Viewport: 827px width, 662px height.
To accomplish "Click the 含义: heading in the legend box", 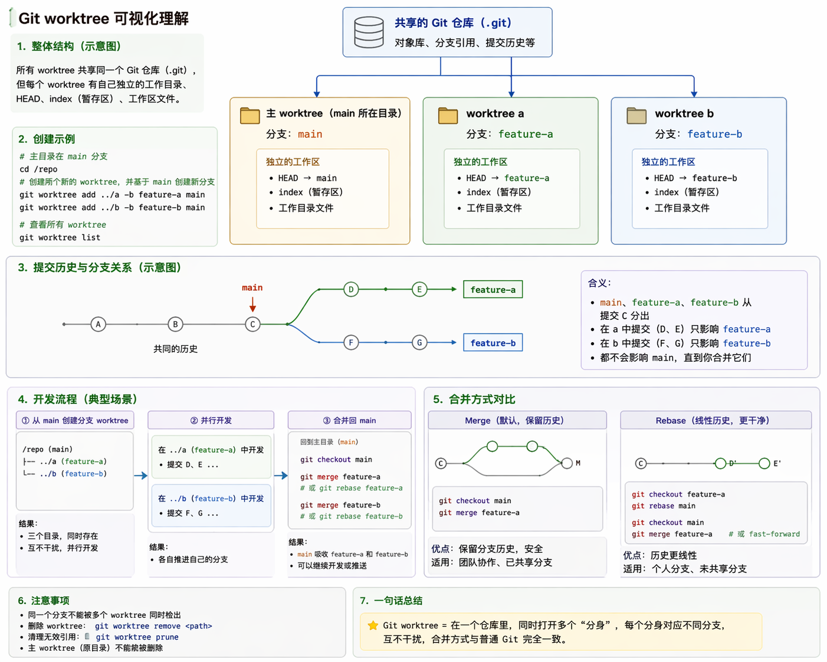I will [x=599, y=283].
